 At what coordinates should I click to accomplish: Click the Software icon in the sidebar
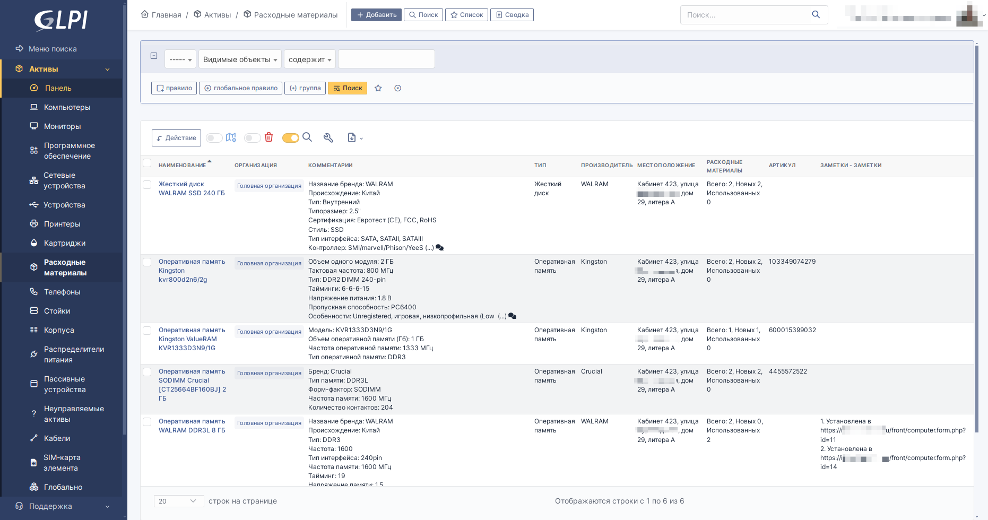[34, 151]
